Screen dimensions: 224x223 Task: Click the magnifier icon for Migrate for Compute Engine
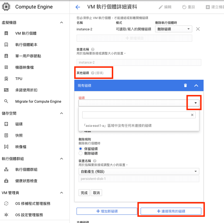click(6, 101)
